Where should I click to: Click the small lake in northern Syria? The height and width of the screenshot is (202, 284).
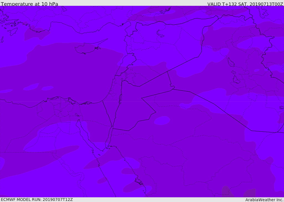(160, 34)
